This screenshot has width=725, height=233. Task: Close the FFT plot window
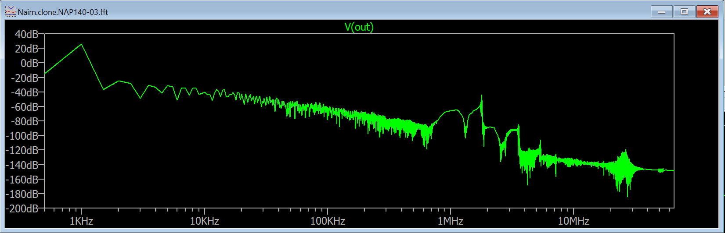707,12
